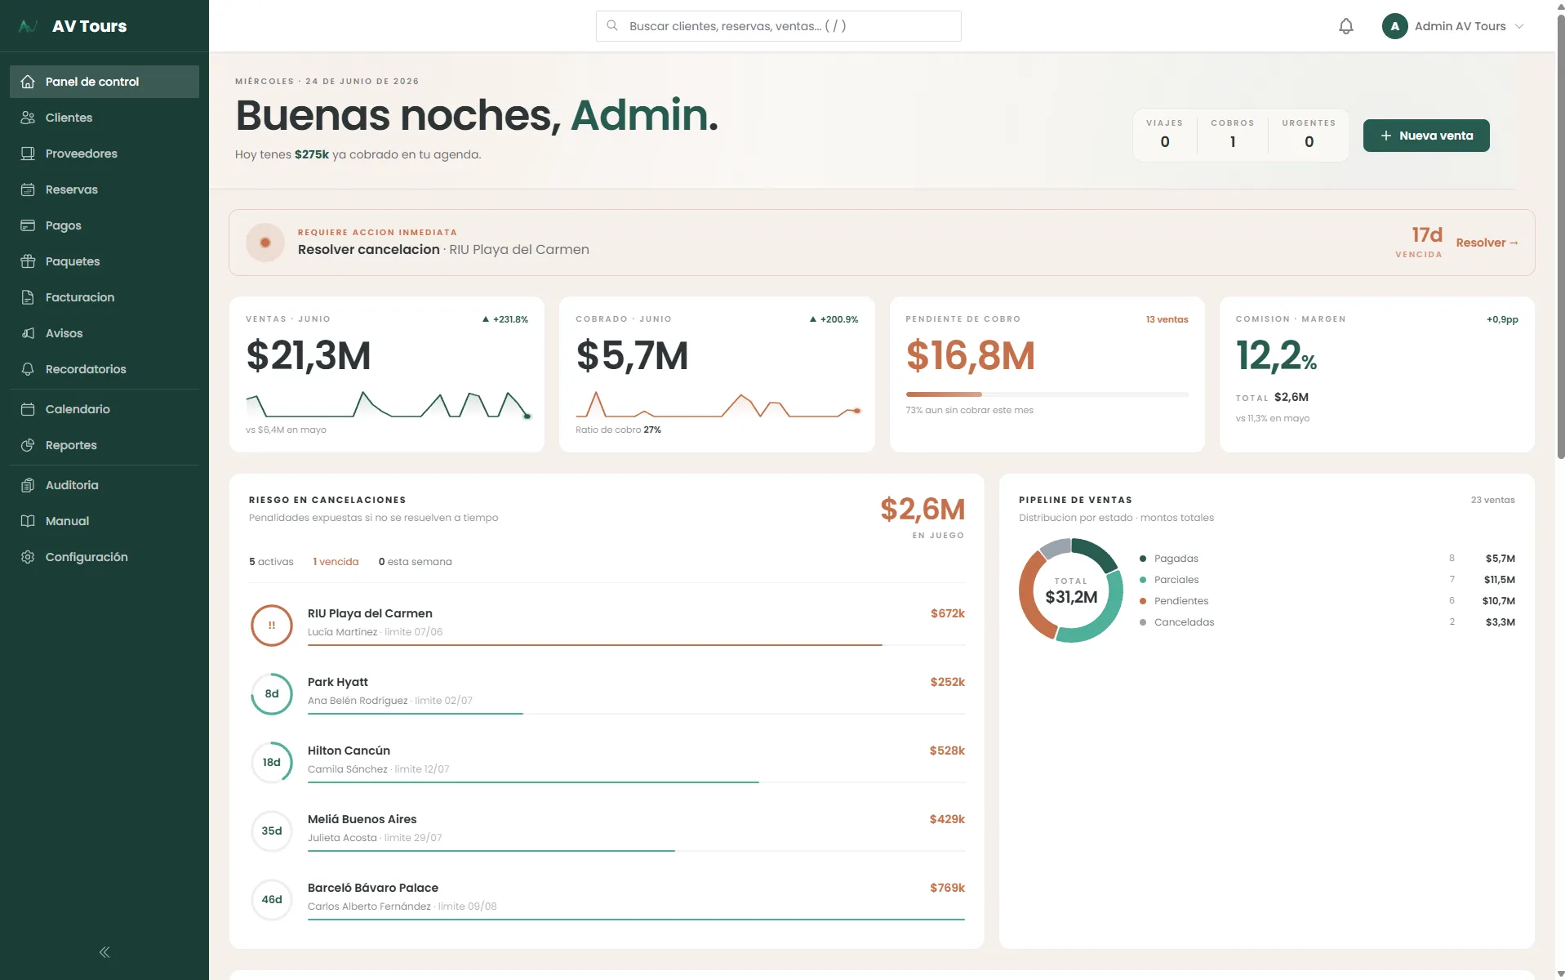1565x980 pixels.
Task: Click the Ventas Junio sparkline chart
Action: pos(389,404)
